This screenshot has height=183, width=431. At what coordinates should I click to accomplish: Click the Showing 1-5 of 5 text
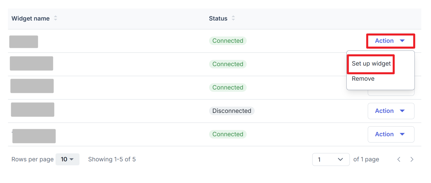click(112, 159)
